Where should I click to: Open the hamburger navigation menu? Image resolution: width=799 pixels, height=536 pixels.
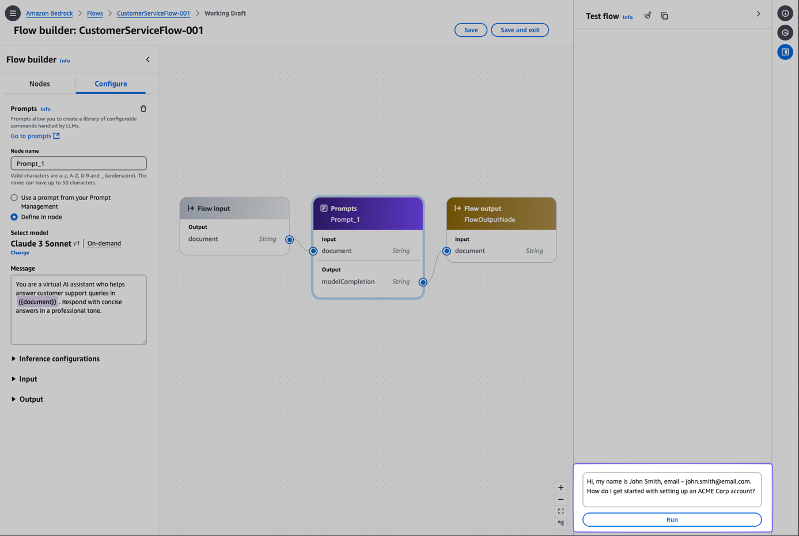tap(12, 13)
